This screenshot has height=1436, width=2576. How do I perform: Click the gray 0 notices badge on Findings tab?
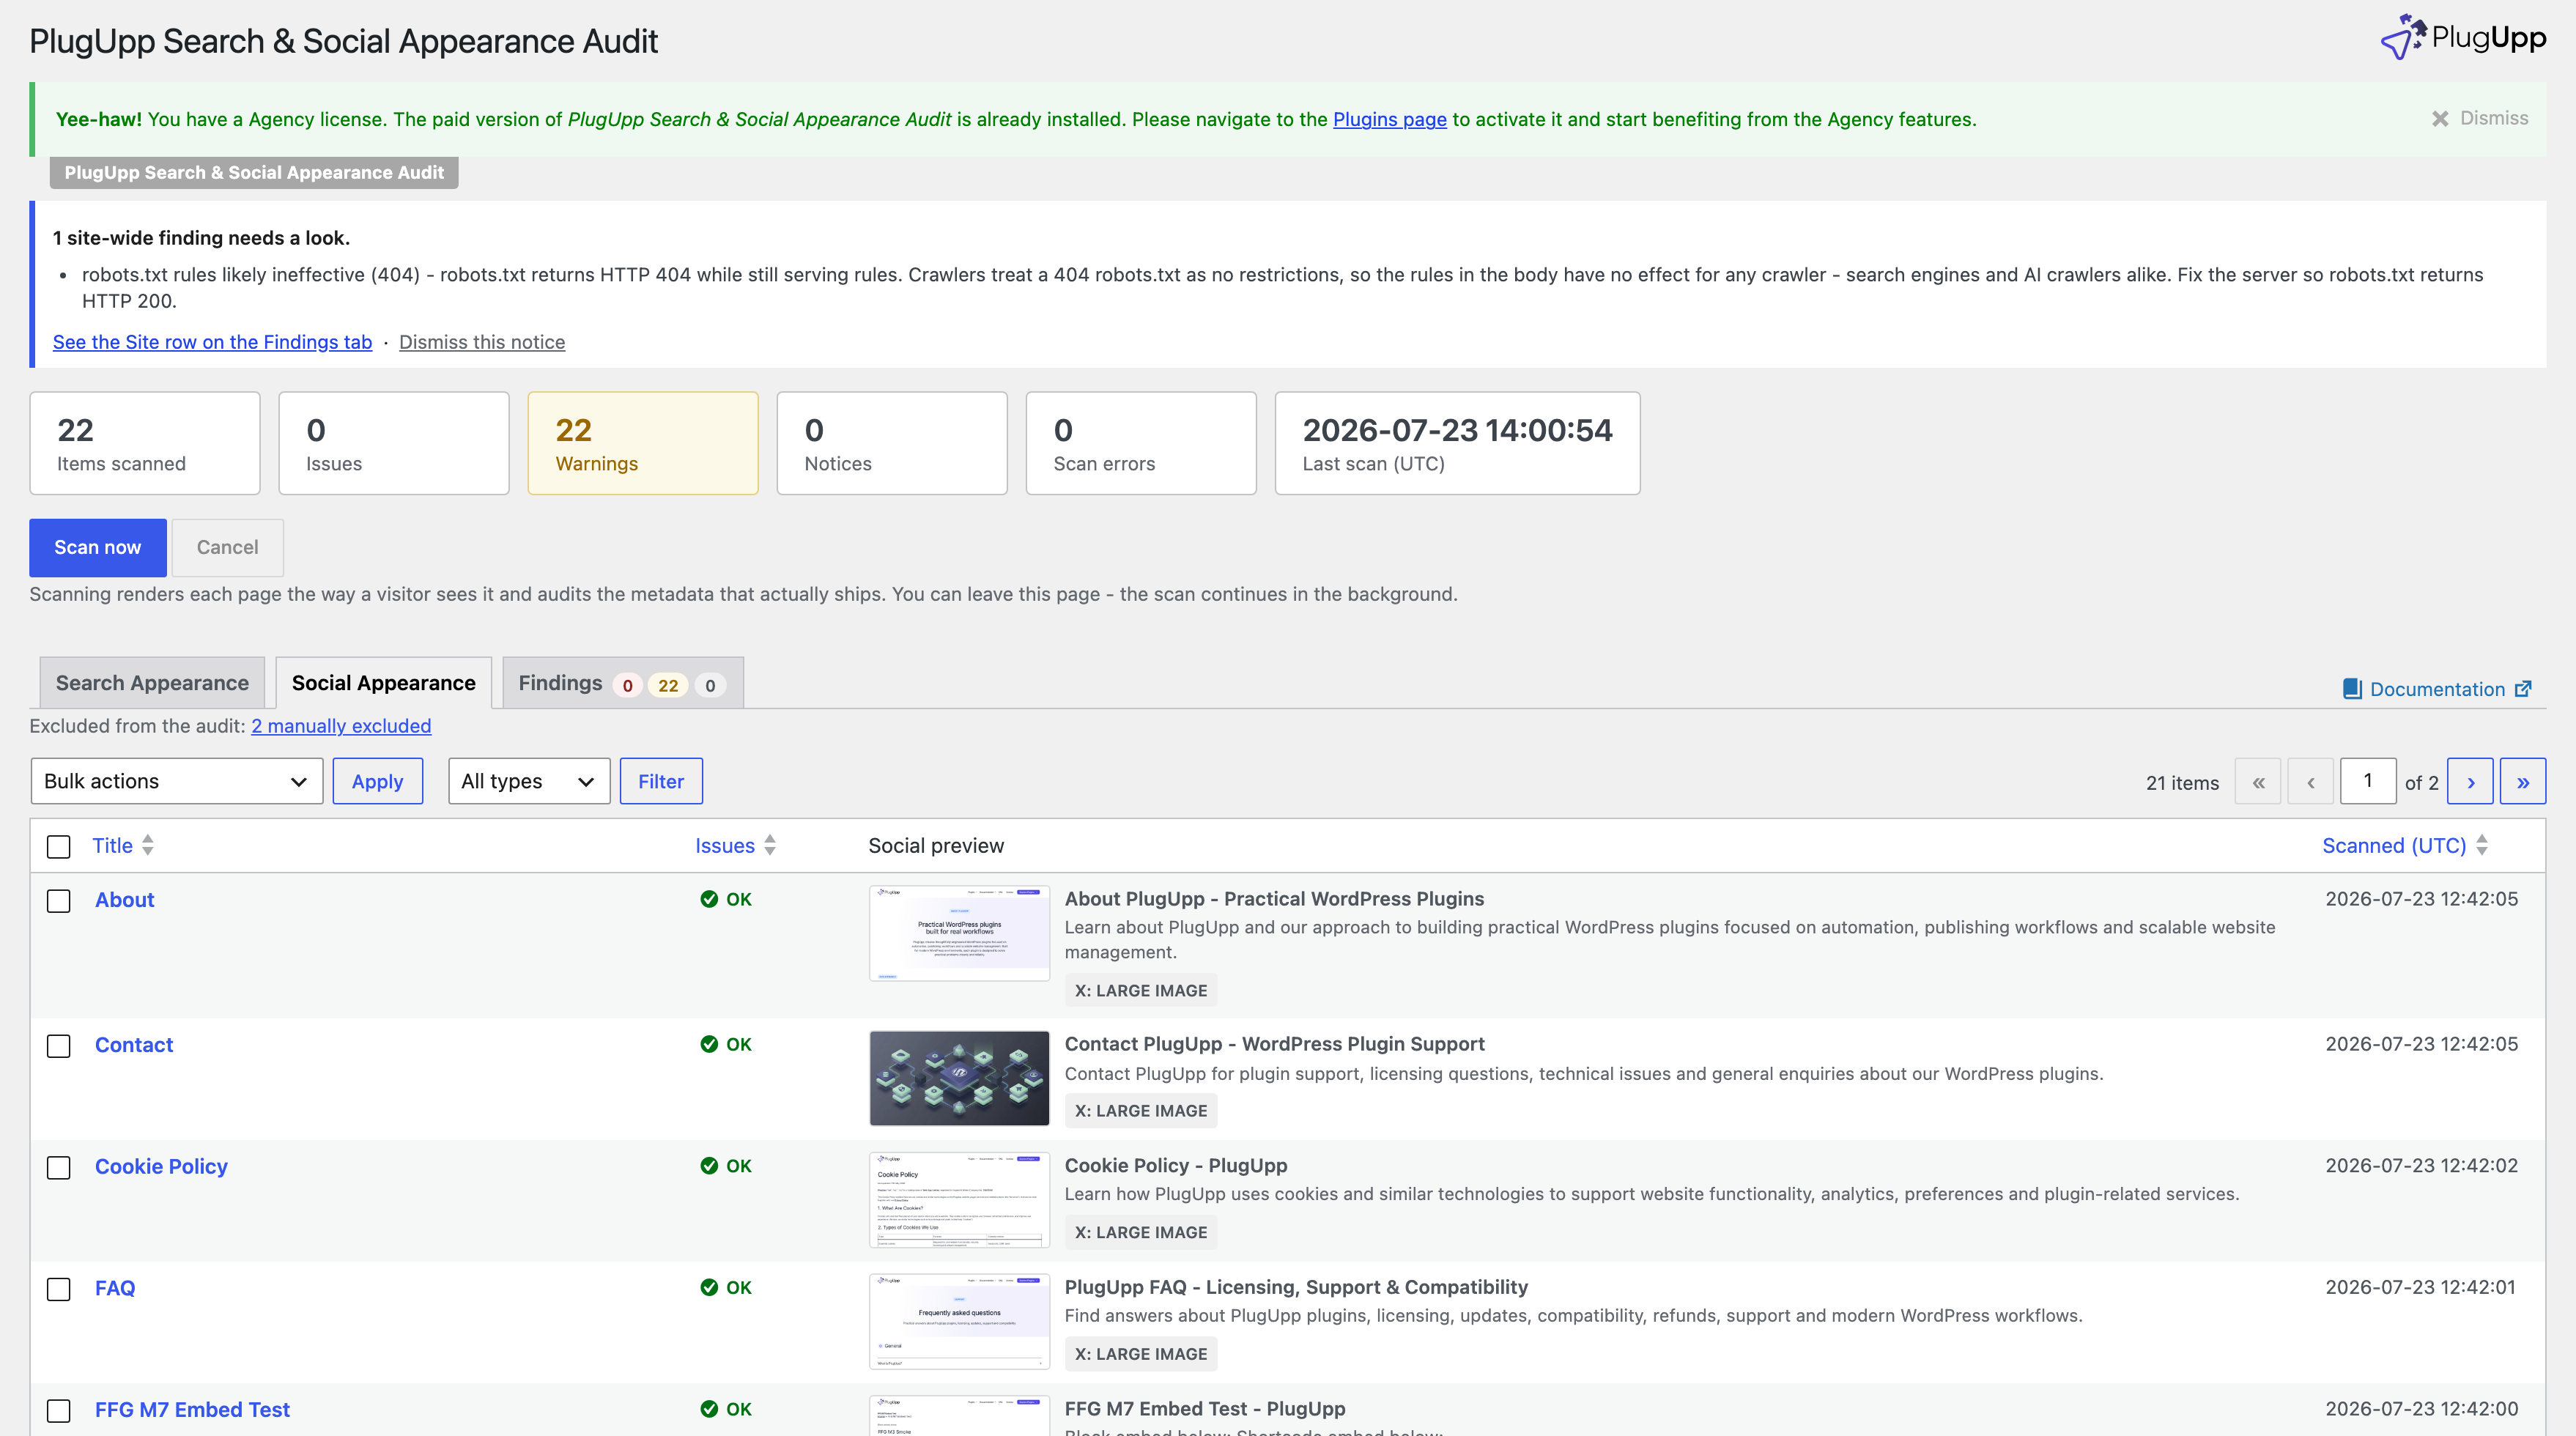710,685
